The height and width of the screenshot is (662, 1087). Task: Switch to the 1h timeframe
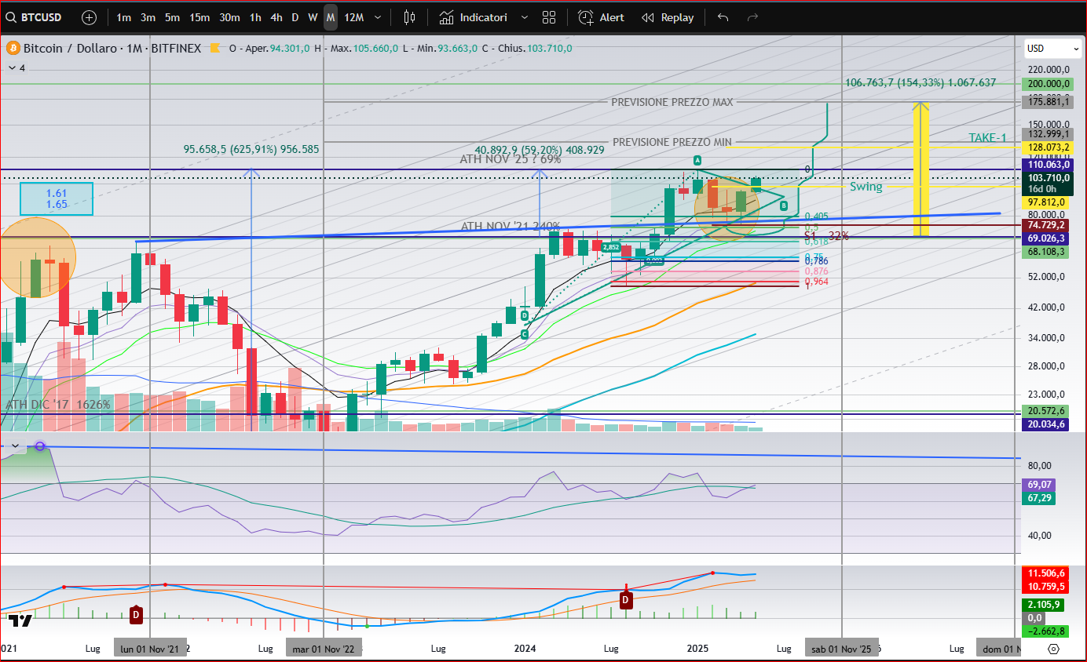click(x=255, y=17)
